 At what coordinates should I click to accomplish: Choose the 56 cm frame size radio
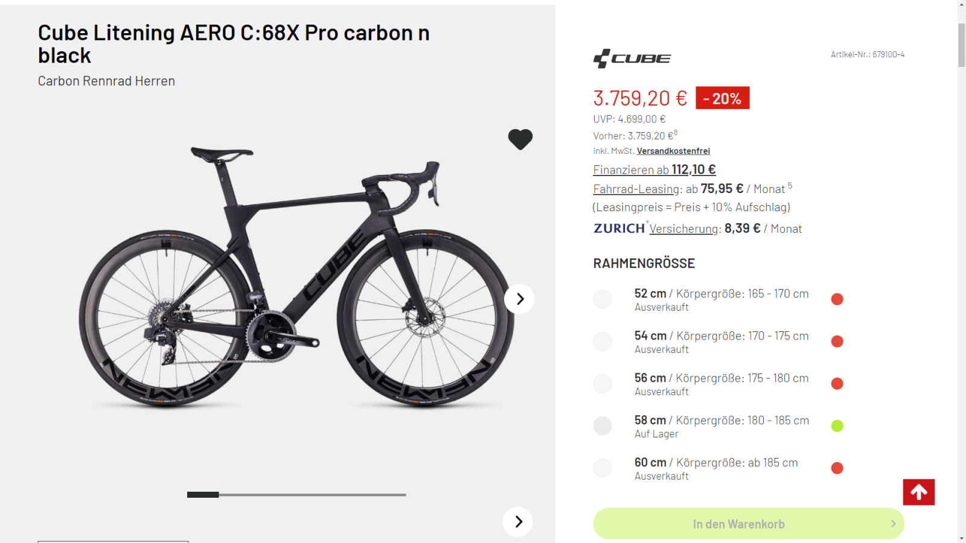point(603,384)
